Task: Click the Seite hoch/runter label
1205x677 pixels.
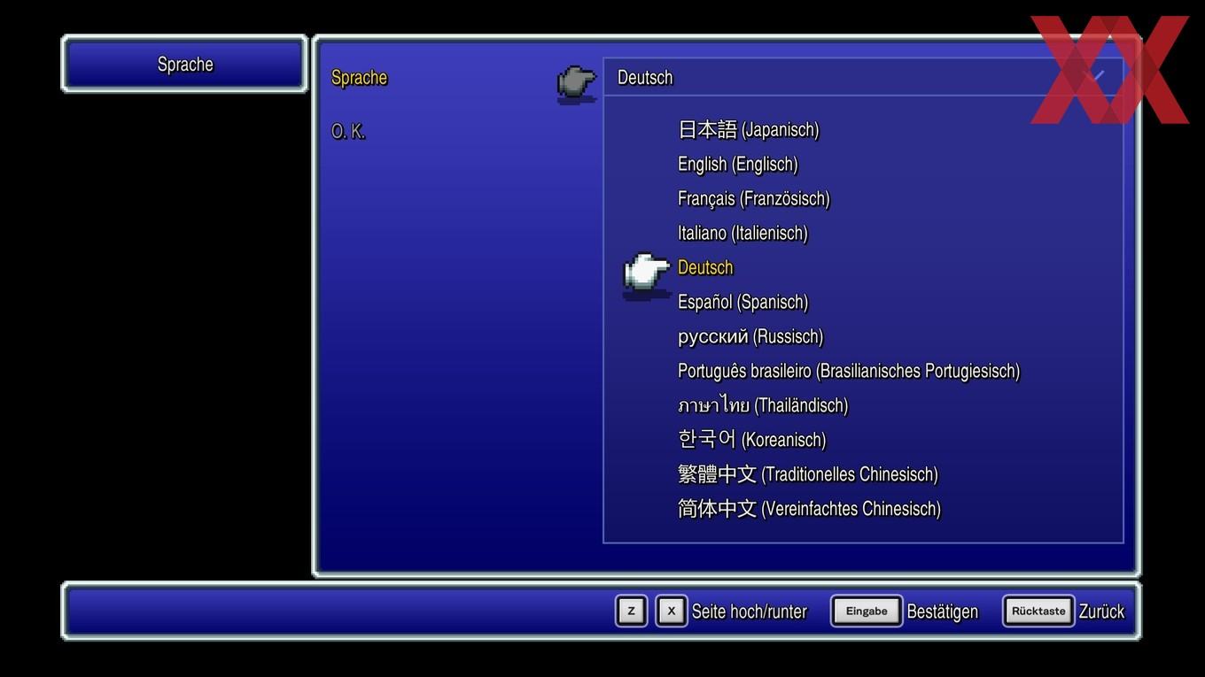Action: click(750, 612)
